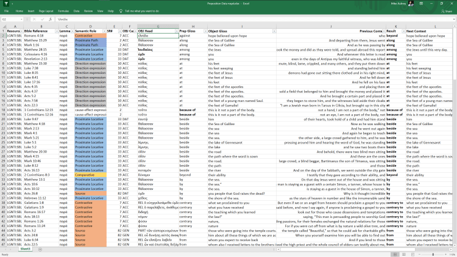
Task: Expand the OBJ Head filter dropdown
Action: point(176,31)
